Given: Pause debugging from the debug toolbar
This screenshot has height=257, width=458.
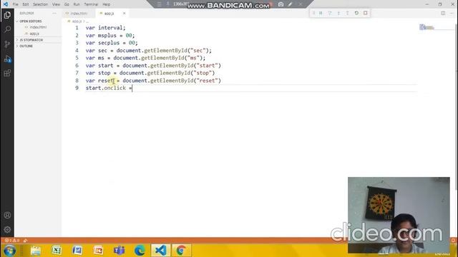Looking at the screenshot, I should tap(321, 13).
